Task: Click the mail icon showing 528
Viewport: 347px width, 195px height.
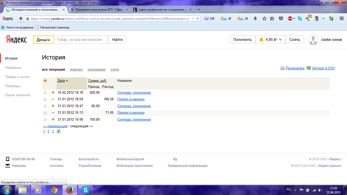Action: pyautogui.click(x=207, y=19)
